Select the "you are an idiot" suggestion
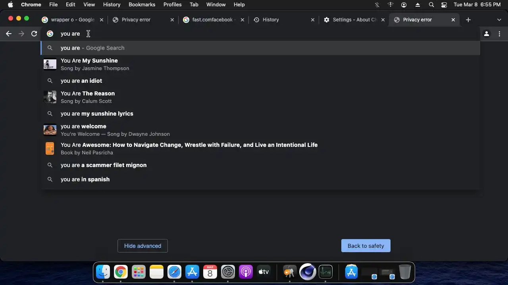508x285 pixels. point(260,81)
